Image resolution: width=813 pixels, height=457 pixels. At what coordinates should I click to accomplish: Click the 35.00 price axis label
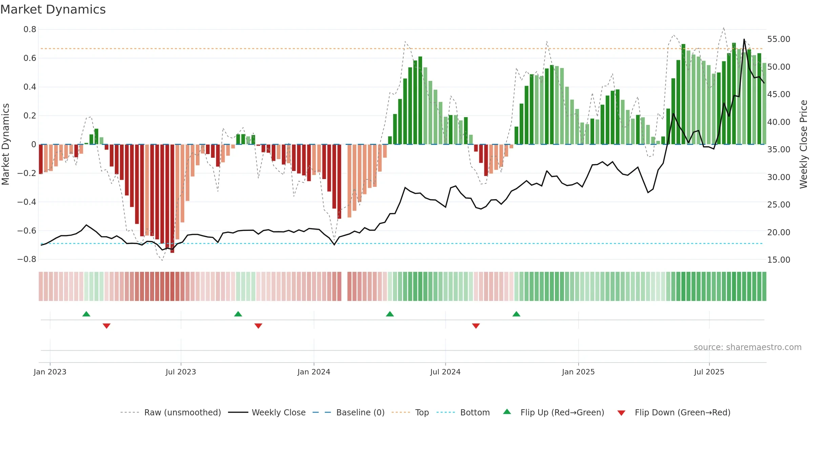[779, 149]
